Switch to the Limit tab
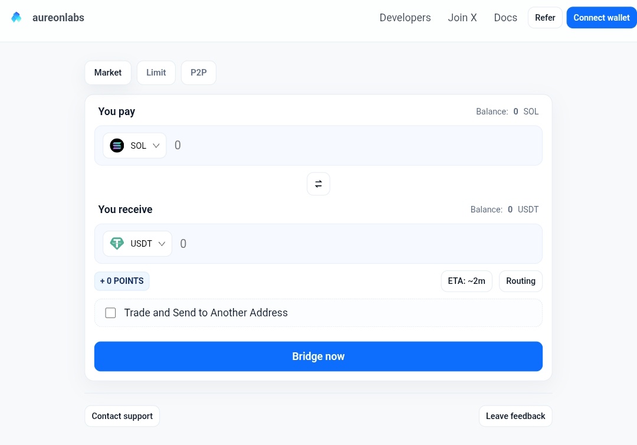Viewport: 637px width, 445px height. coord(156,73)
